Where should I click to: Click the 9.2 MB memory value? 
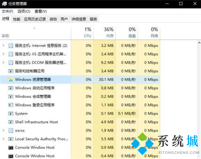click(107, 63)
